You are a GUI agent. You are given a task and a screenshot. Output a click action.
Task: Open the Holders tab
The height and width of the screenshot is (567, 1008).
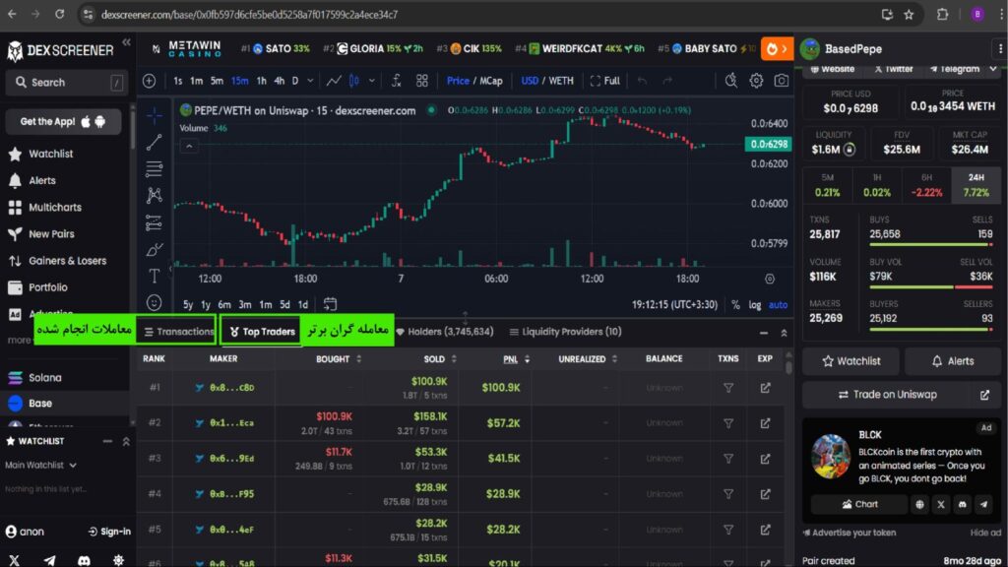[445, 332]
